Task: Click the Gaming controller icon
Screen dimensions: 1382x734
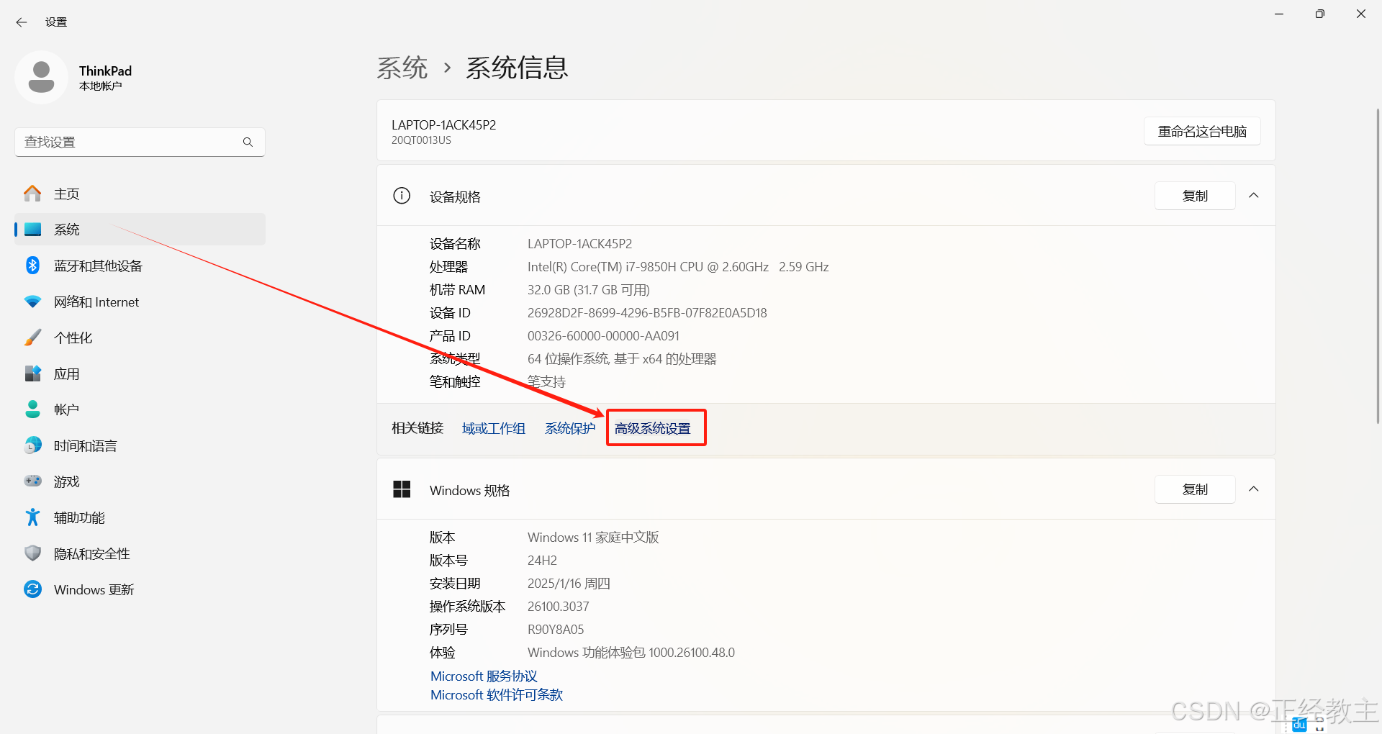Action: (32, 481)
